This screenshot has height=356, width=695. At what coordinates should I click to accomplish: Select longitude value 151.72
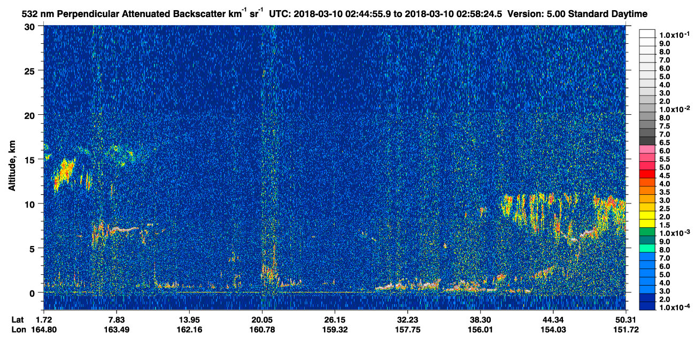[x=626, y=329]
